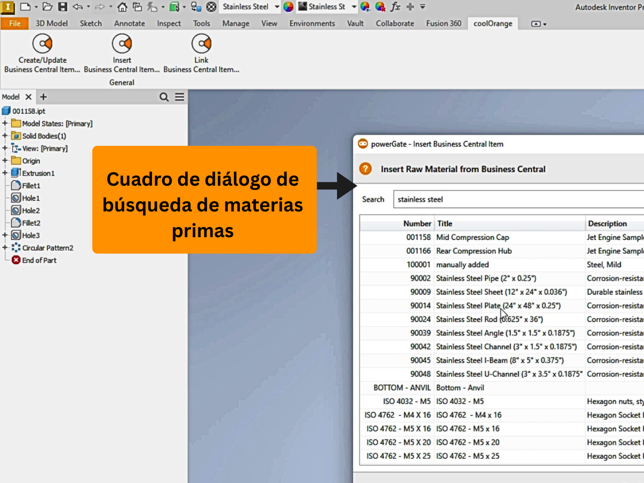Viewport: 644px width, 483px height.
Task: Expand the Hole3 feature
Action: (x=5, y=235)
